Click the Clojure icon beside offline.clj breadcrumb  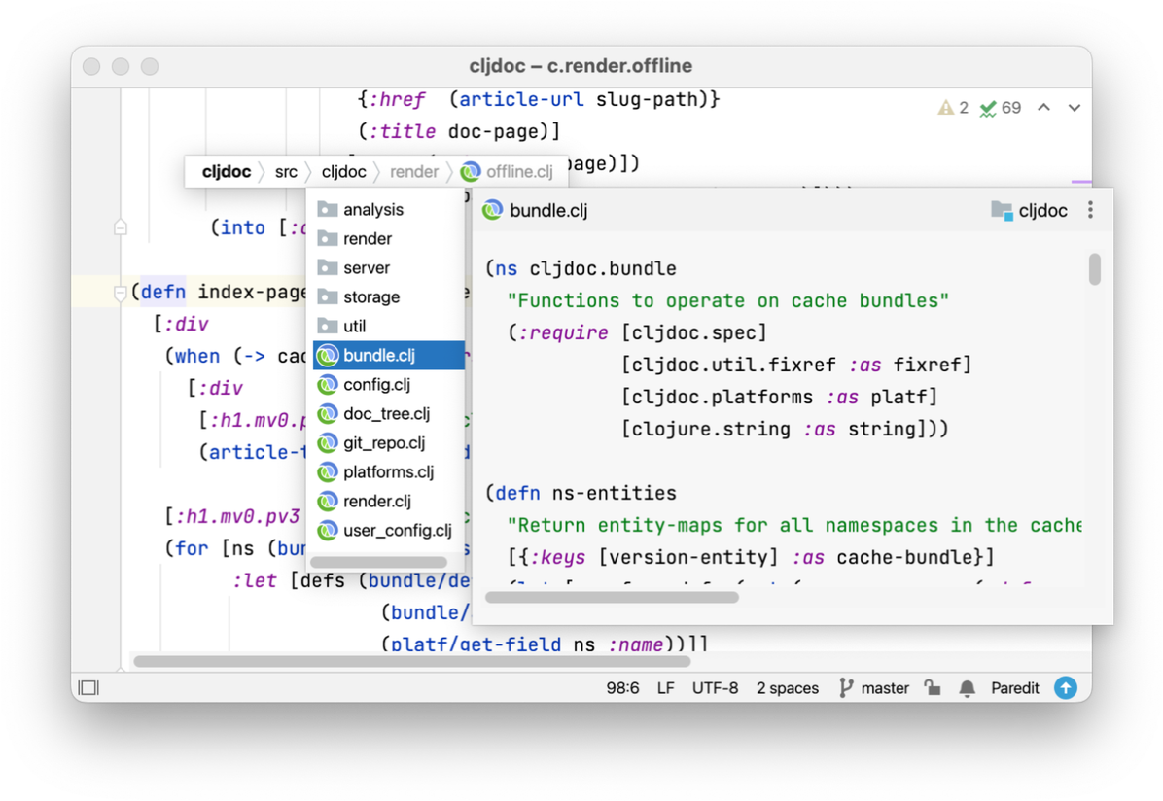pos(471,172)
